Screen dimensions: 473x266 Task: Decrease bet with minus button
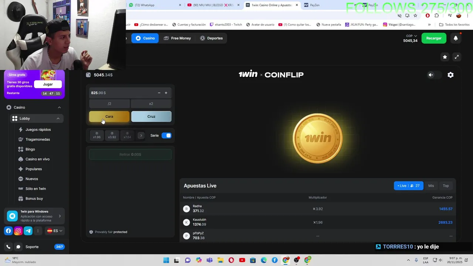coord(159,93)
